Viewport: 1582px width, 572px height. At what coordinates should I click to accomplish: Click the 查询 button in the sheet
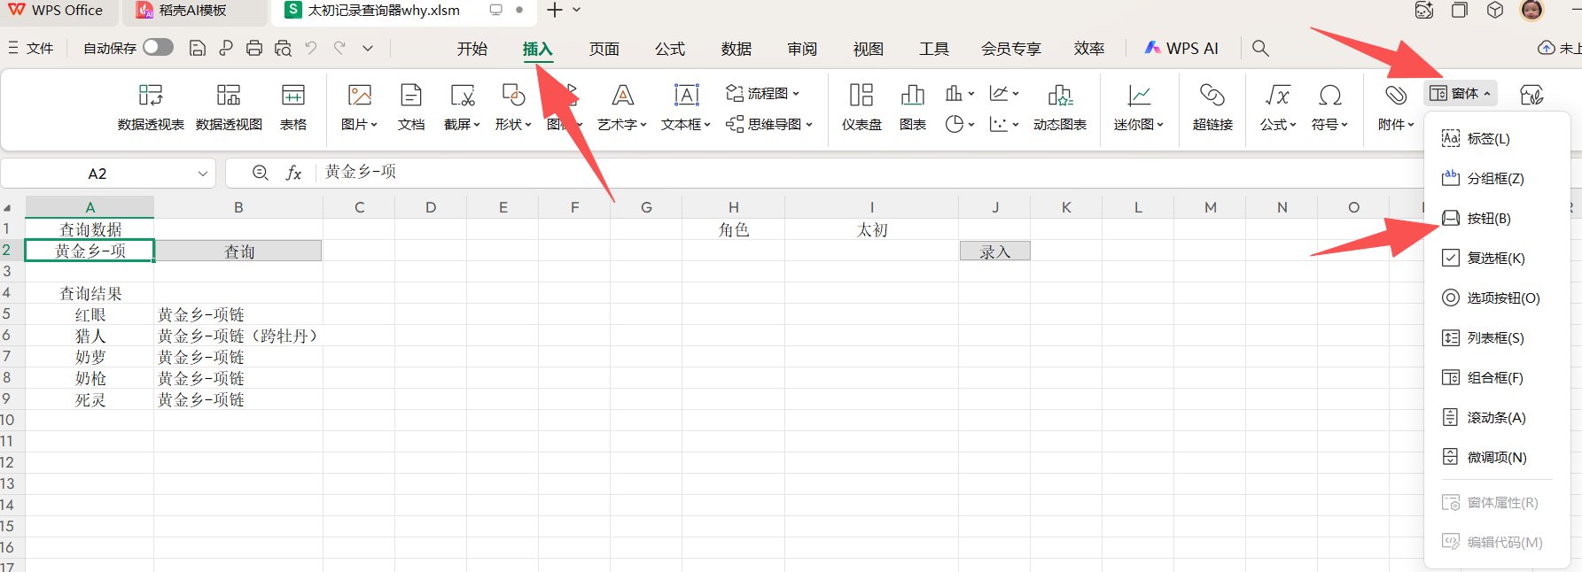pos(238,251)
